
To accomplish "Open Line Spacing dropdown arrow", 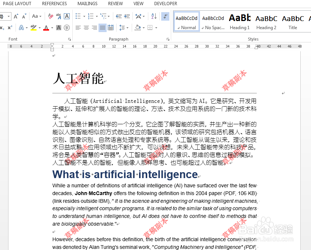I will pyautogui.click(x=127, y=28).
